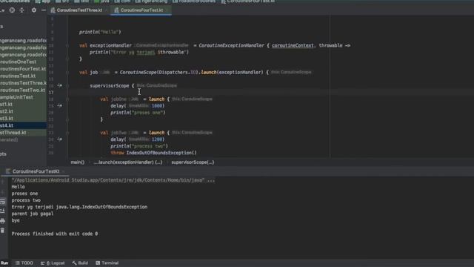Image resolution: width=474 pixels, height=267 pixels.
Task: Open the Terminal tool window
Action: pos(107,263)
